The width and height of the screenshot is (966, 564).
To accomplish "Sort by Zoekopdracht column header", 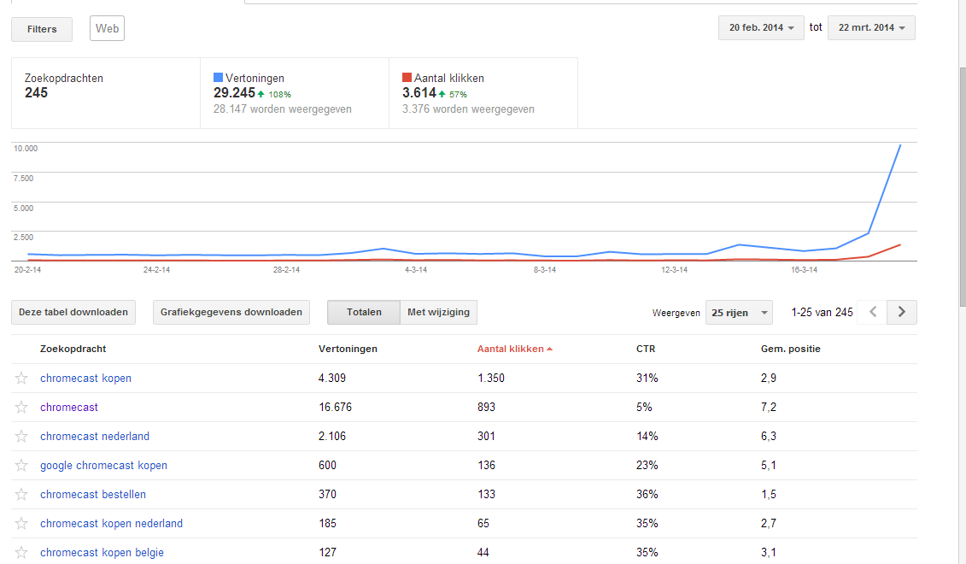I will coord(73,349).
